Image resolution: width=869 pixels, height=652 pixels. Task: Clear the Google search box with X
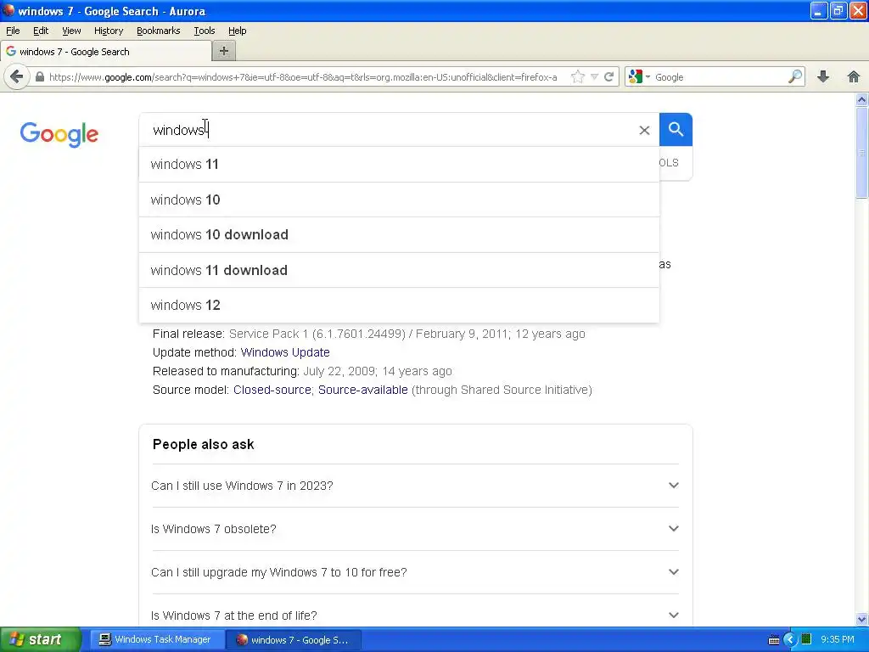[644, 130]
